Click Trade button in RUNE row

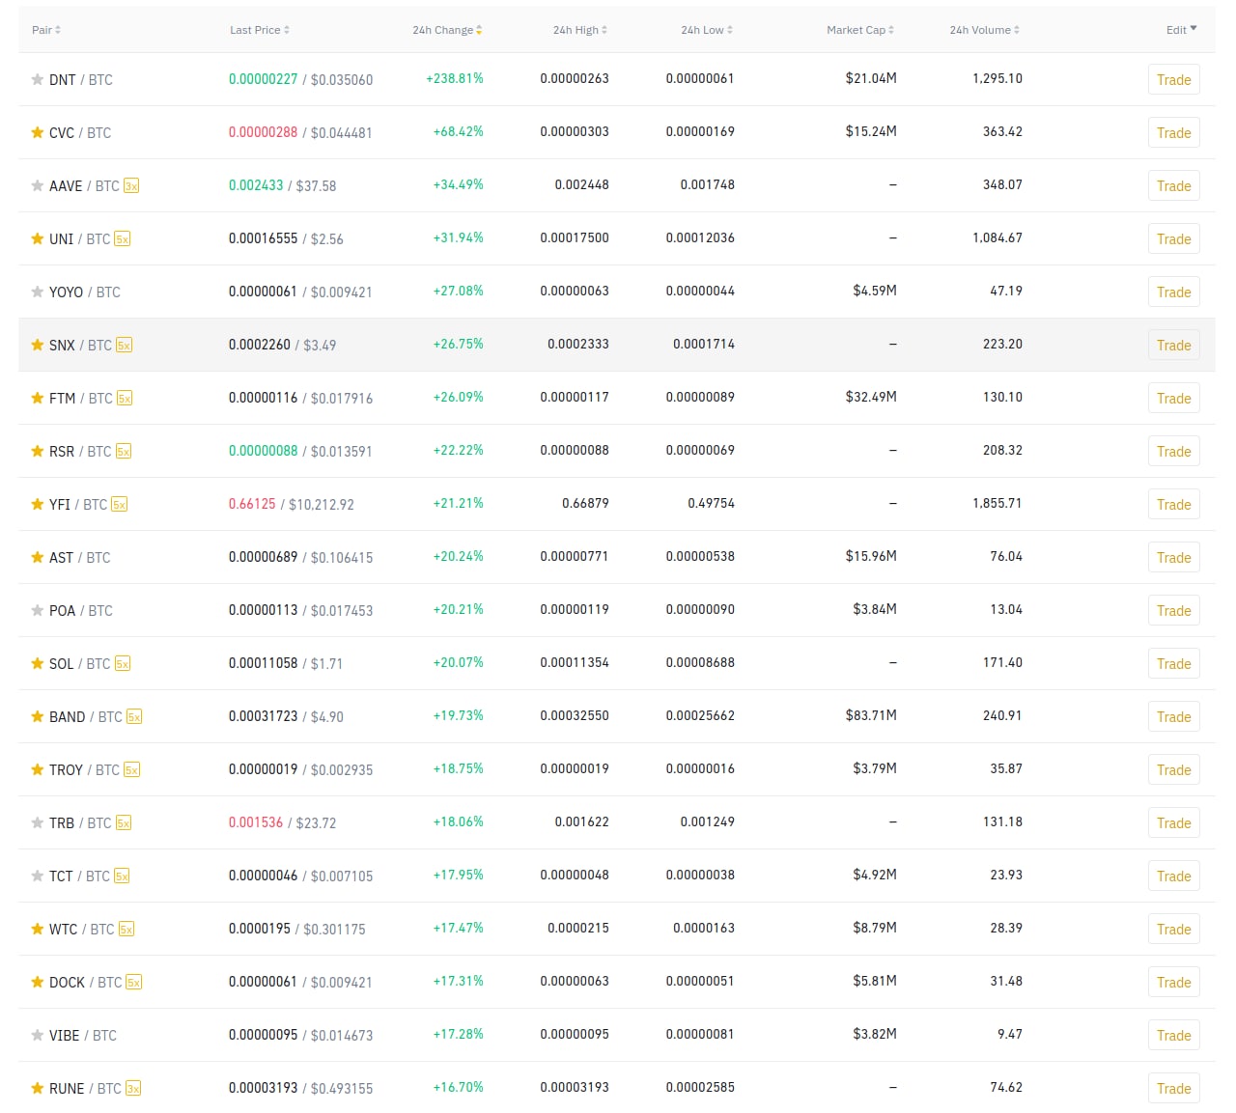point(1174,1089)
